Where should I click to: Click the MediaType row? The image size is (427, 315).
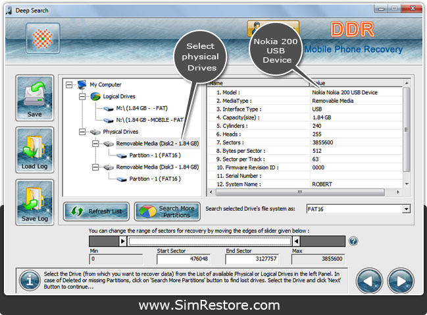coord(305,101)
